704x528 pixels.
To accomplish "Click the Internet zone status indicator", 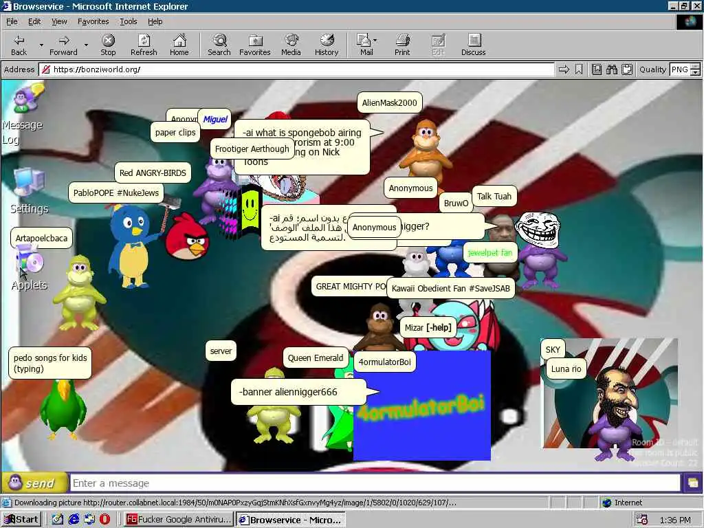I will coord(622,503).
